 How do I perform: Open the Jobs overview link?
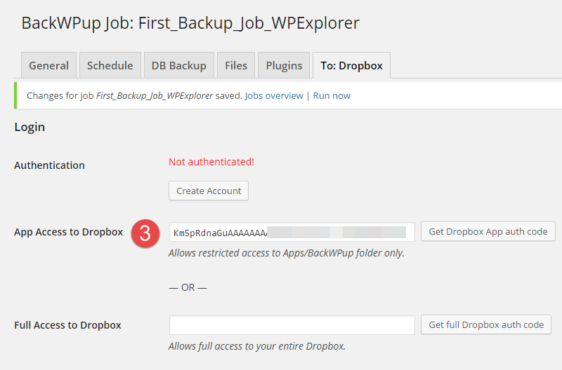tap(274, 95)
